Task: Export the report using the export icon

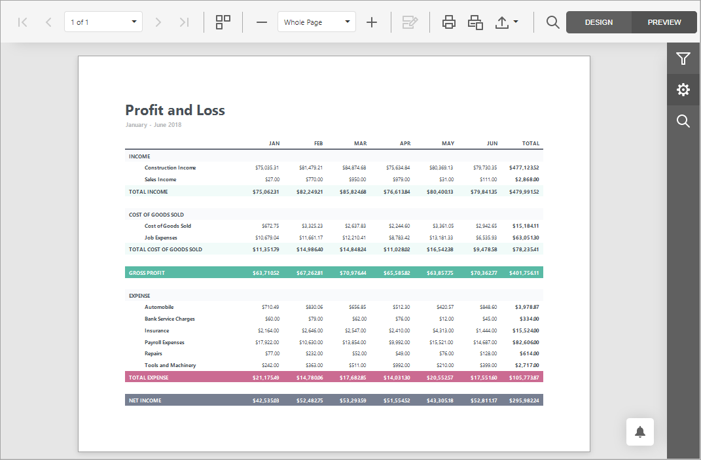Action: (503, 22)
